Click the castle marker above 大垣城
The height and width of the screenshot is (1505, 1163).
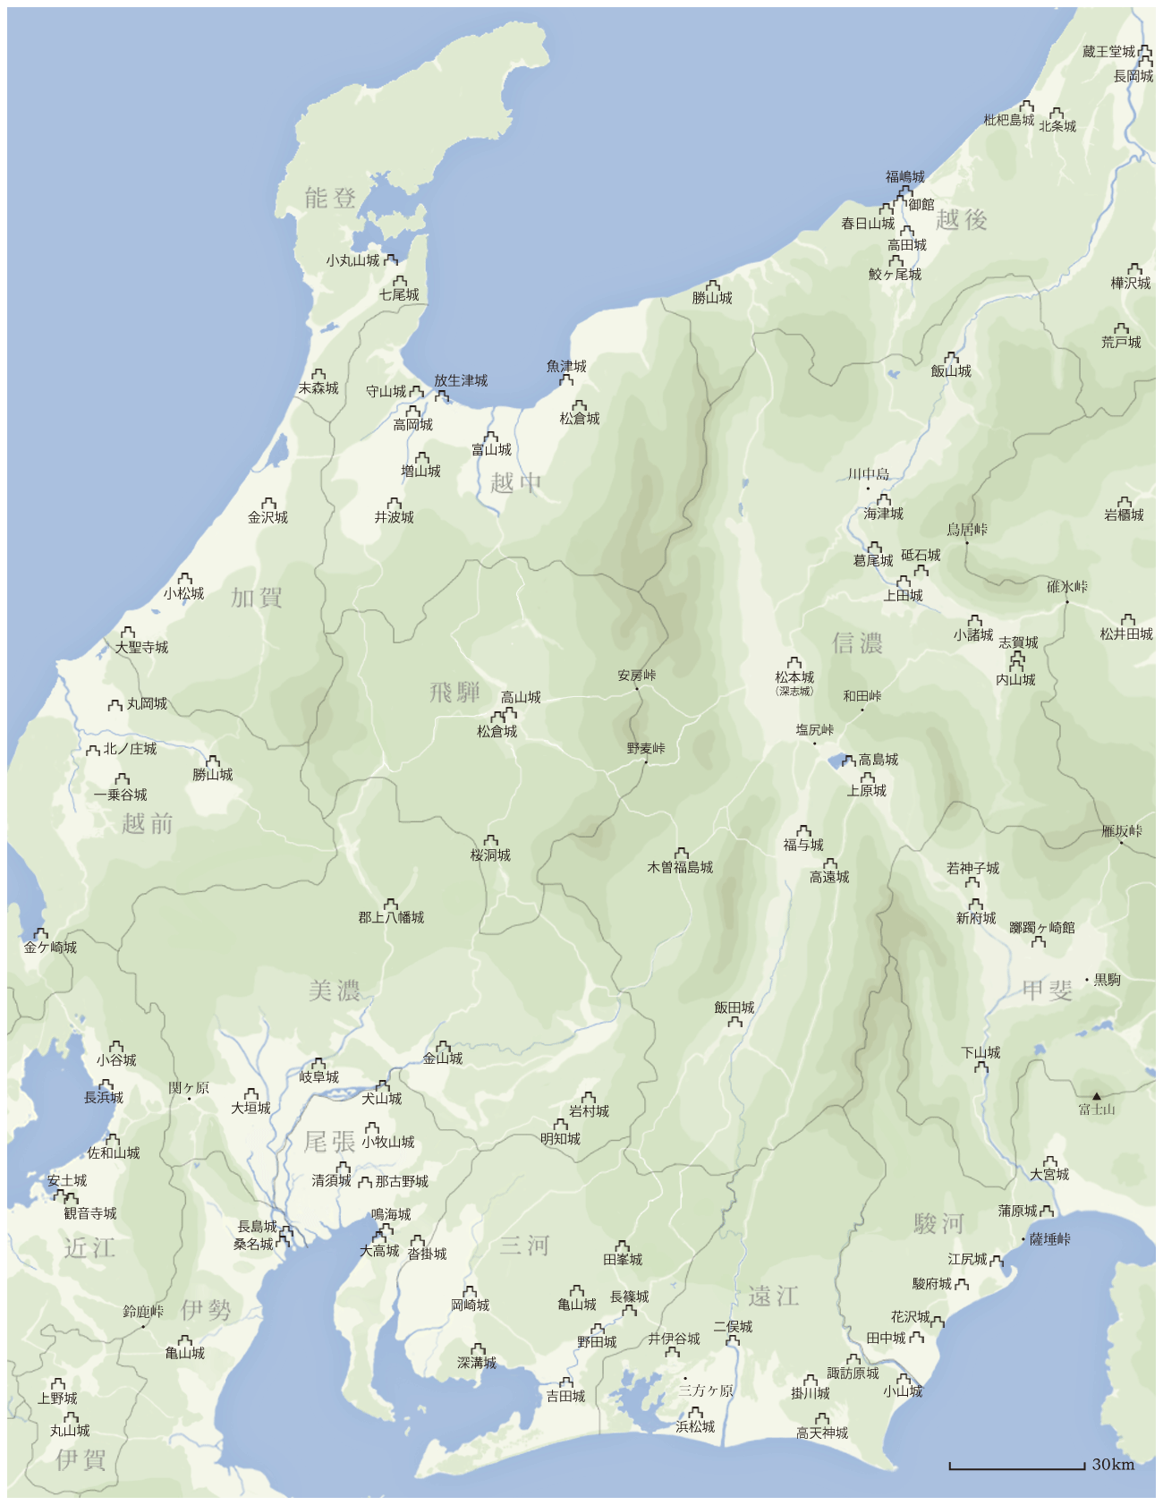click(251, 1094)
